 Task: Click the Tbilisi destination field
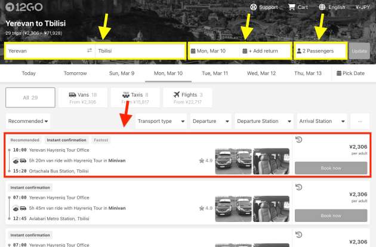point(140,51)
